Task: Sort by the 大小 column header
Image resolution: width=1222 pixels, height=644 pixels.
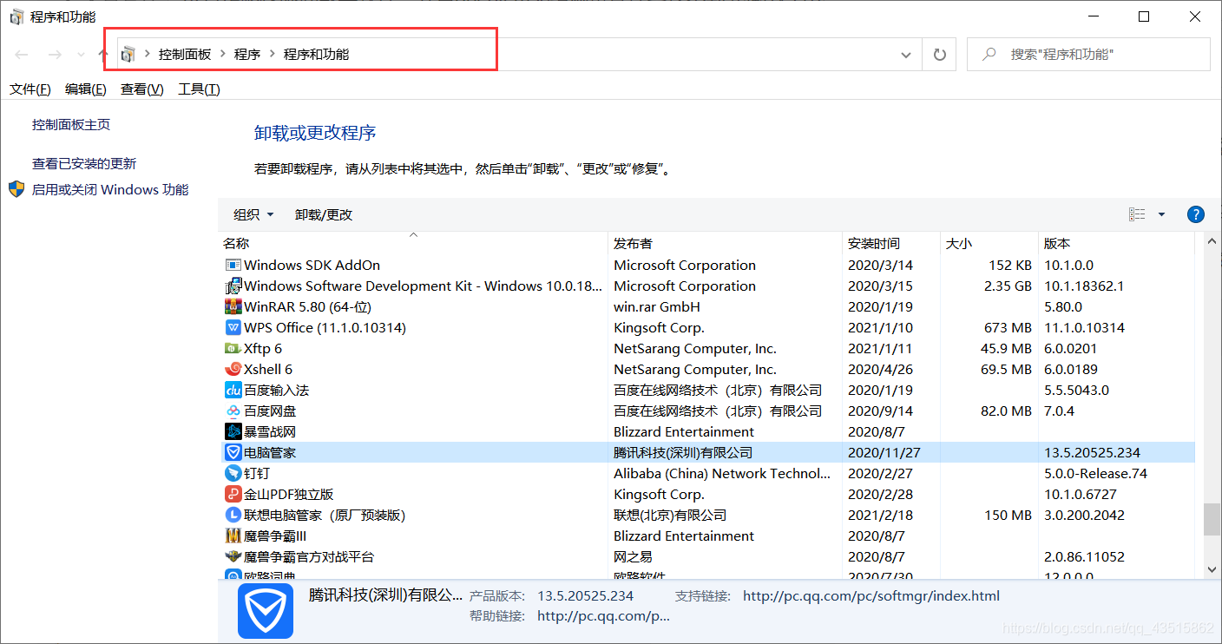Action: tap(989, 243)
